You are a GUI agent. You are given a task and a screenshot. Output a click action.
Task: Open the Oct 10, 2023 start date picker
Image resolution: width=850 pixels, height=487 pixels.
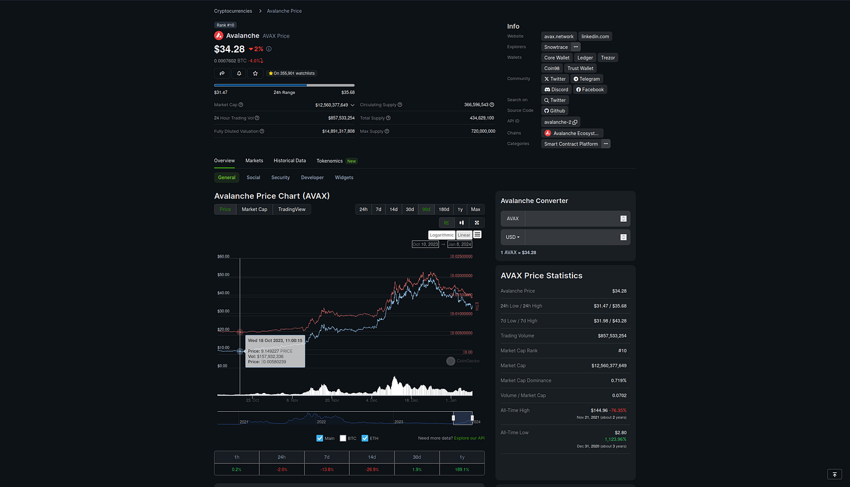425,244
